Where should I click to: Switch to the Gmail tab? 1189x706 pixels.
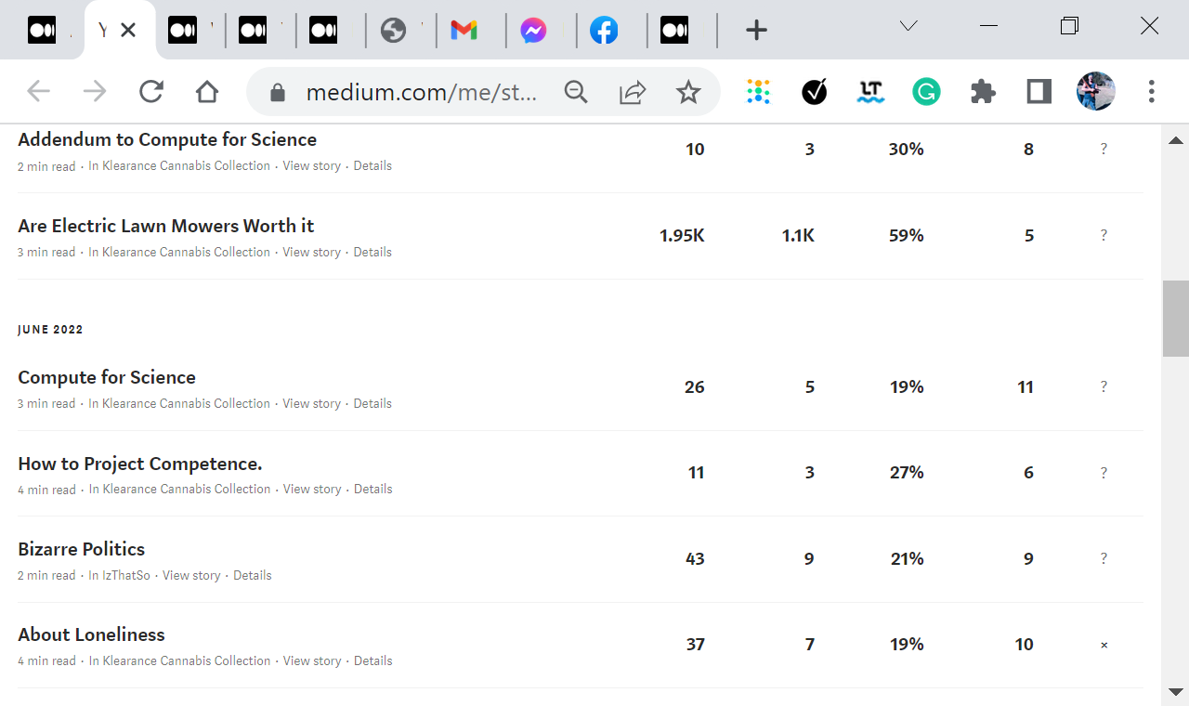click(464, 29)
